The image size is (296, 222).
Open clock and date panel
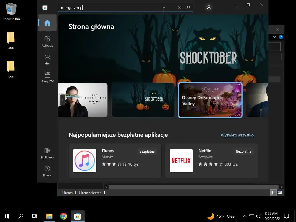point(271,216)
